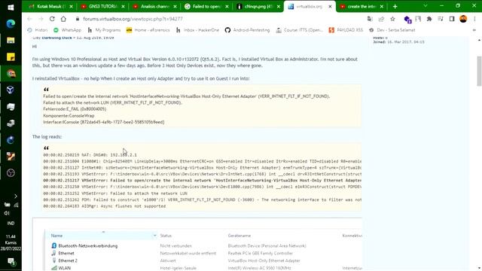Open the Dev - Serba Selamat bookmark
The height and width of the screenshot is (271, 482).
[392, 30]
